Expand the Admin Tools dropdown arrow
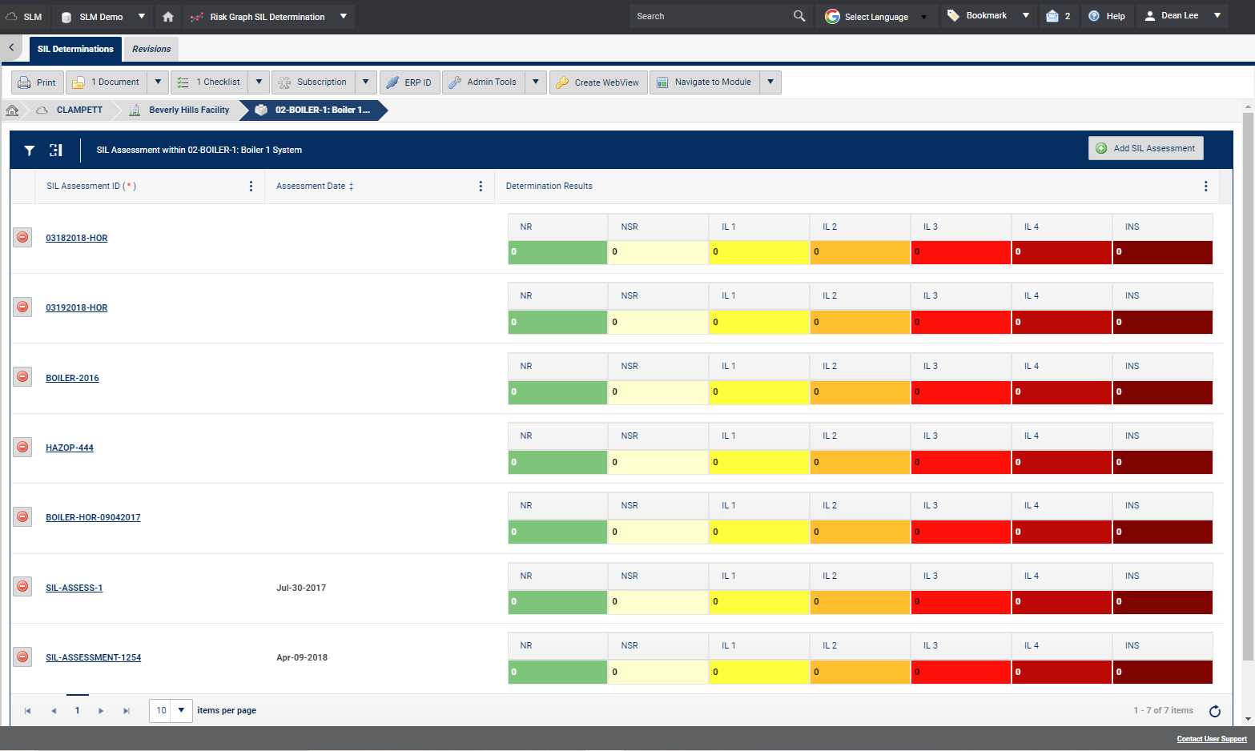 pyautogui.click(x=536, y=82)
